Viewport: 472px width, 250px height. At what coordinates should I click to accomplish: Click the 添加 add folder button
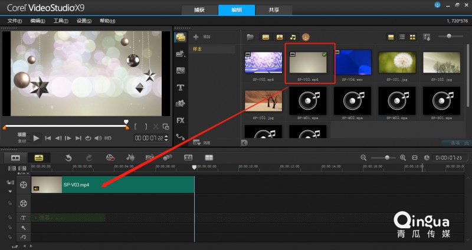tap(202, 37)
